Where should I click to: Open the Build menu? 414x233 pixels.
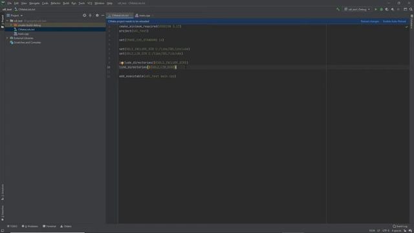(x=66, y=3)
